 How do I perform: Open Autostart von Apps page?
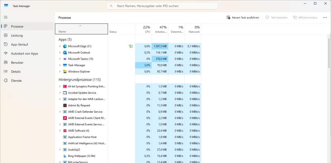pyautogui.click(x=27, y=53)
